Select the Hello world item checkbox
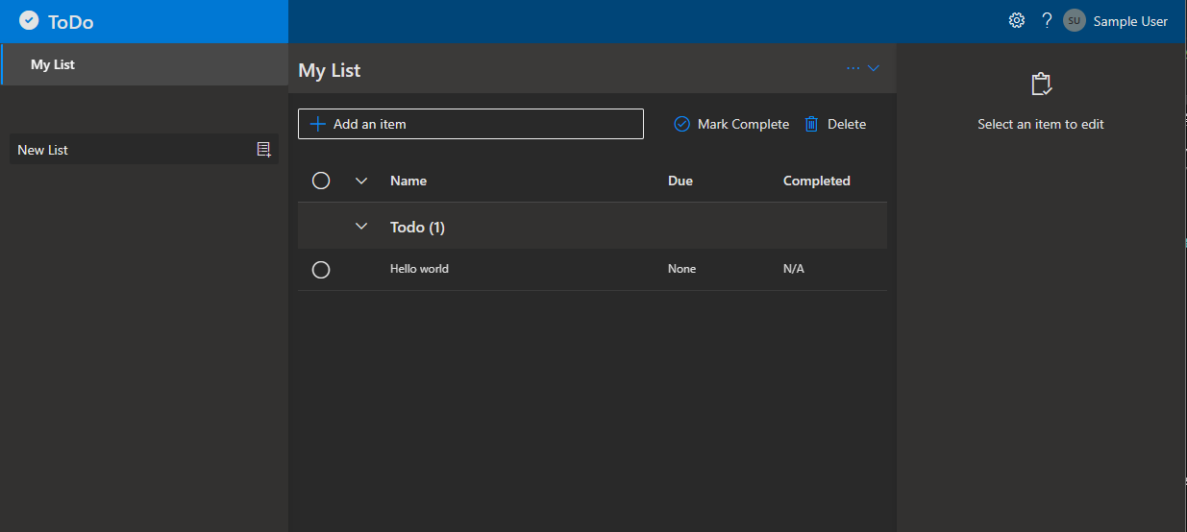The width and height of the screenshot is (1187, 532). [321, 270]
